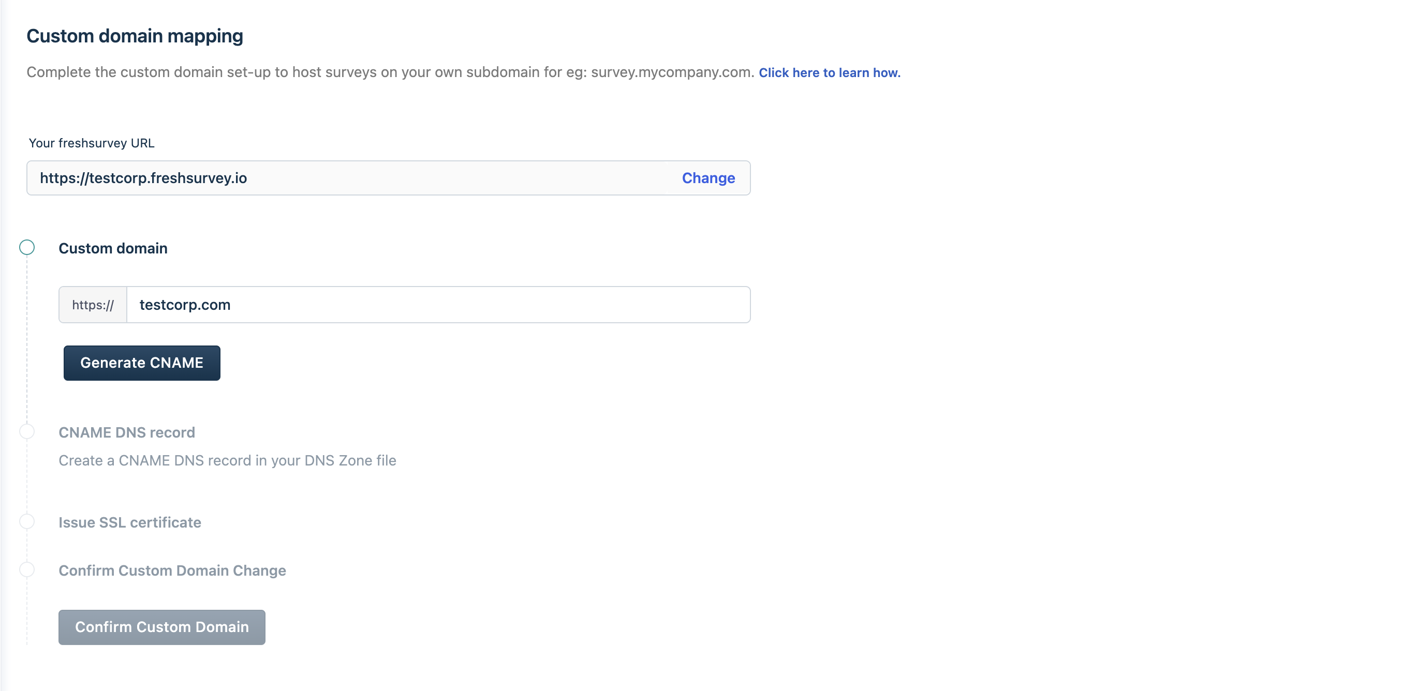
Task: Click the Change link for freshsurvey URL
Action: (708, 178)
